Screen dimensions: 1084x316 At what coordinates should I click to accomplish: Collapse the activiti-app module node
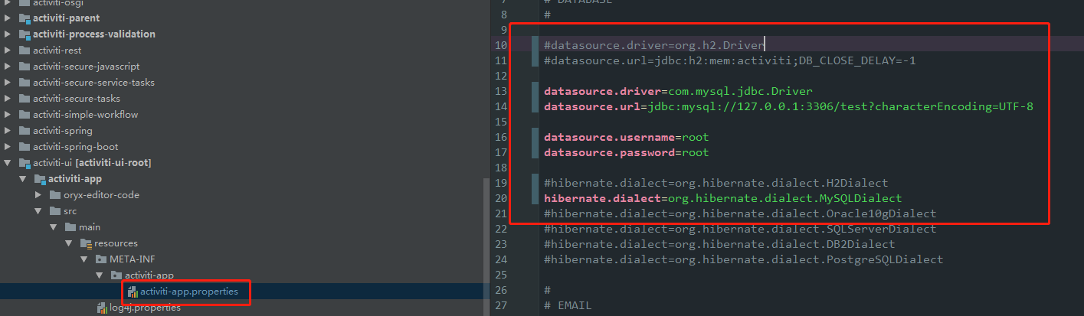point(23,179)
